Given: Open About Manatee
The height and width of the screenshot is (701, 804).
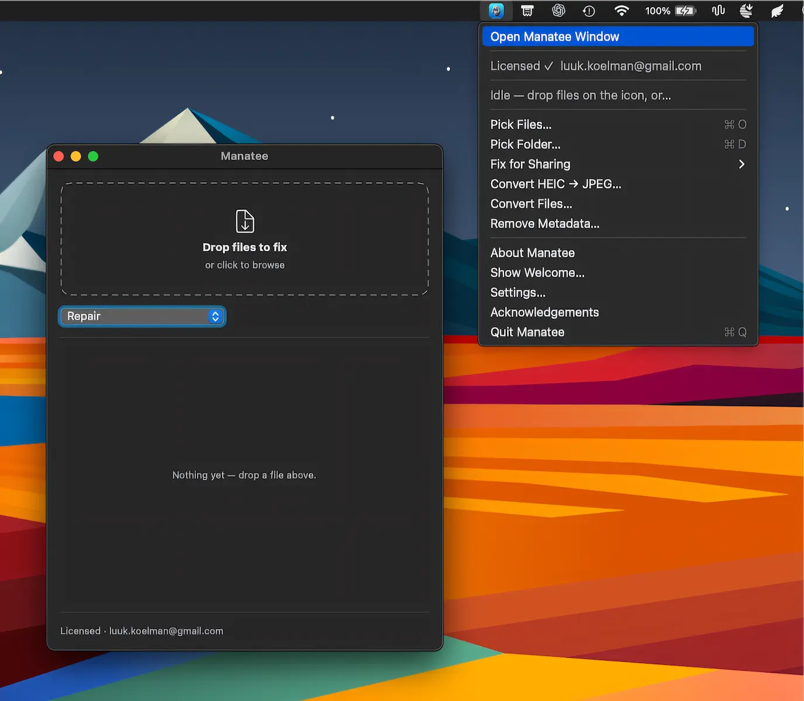Looking at the screenshot, I should (x=618, y=253).
